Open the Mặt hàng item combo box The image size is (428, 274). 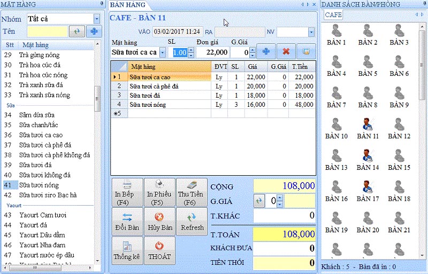(x=163, y=52)
